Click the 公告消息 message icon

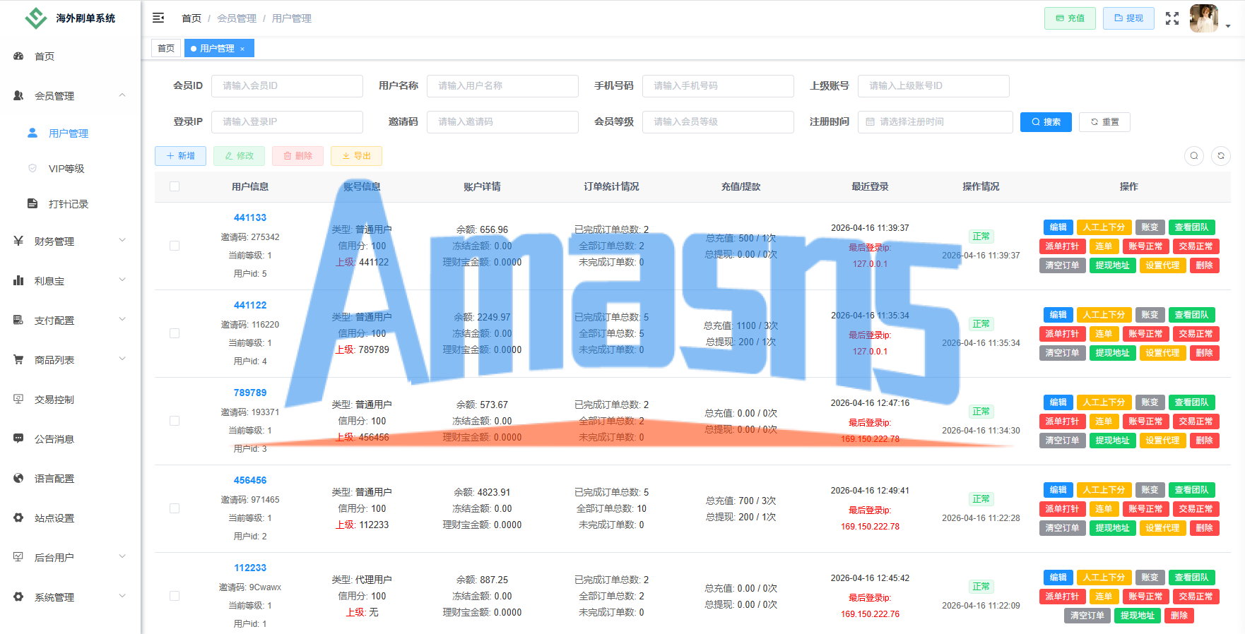[18, 438]
